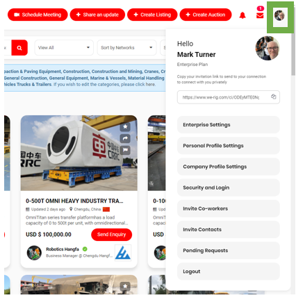
Task: Click the invitation link text field
Action: coord(229,97)
